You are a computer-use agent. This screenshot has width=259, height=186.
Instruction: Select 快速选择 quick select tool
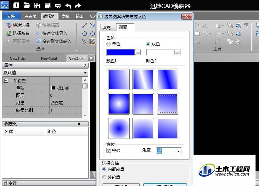(x=18, y=25)
